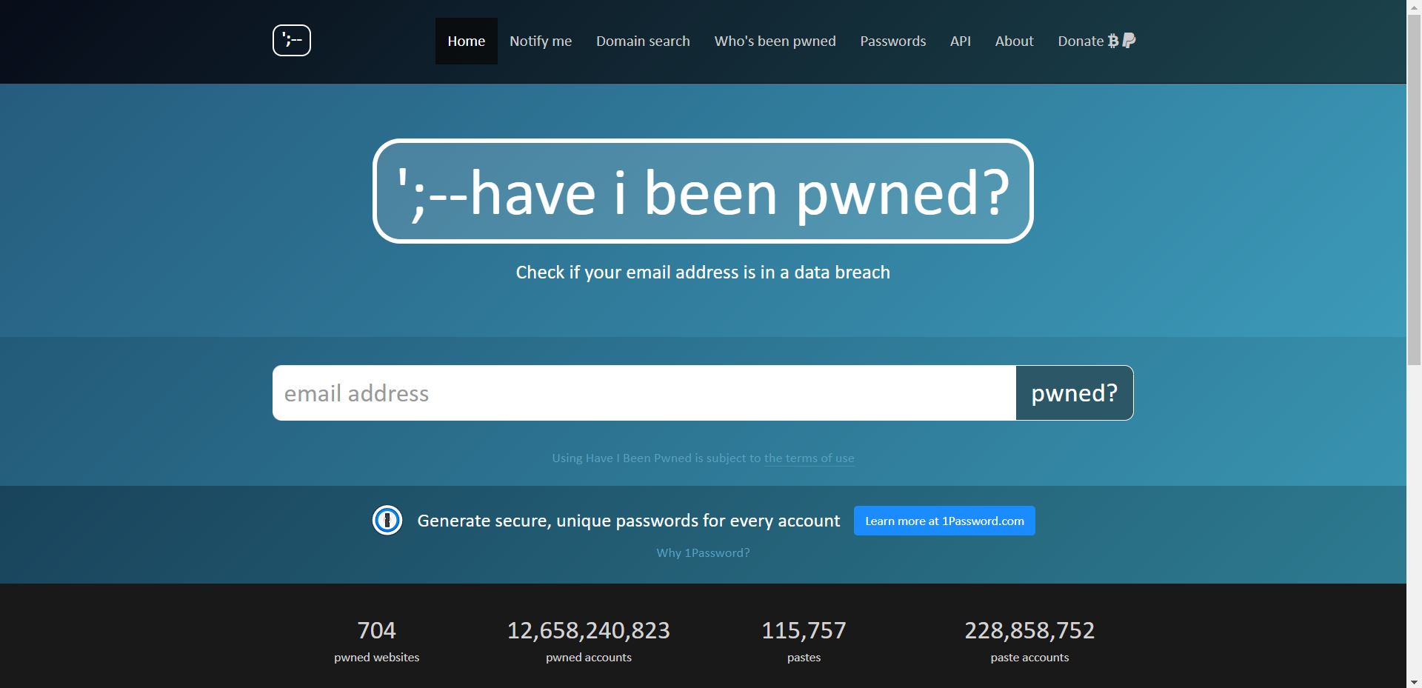Click the 1Password keyhole logo icon
The width and height of the screenshot is (1422, 688).
click(x=387, y=521)
